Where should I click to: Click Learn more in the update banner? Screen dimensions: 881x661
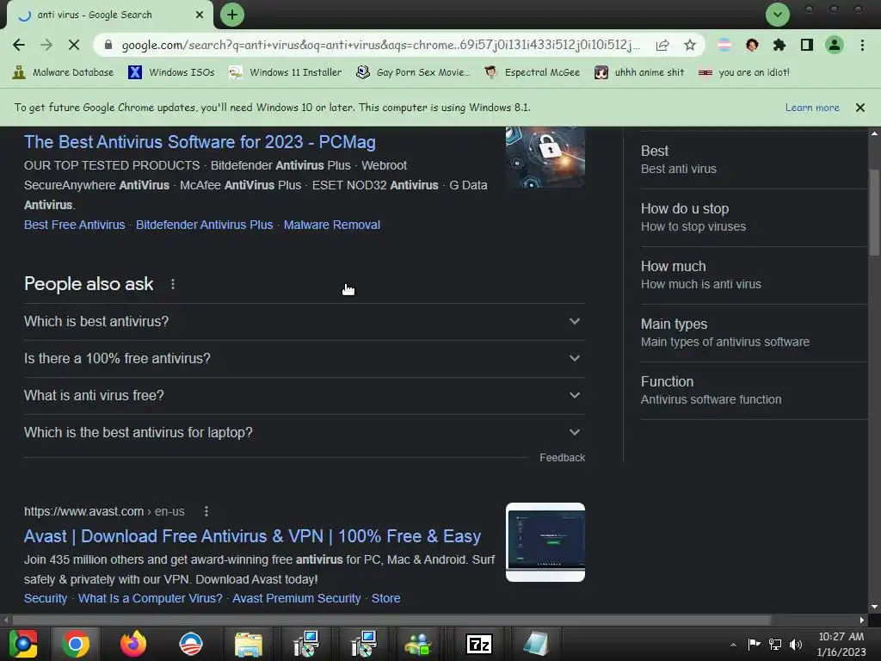click(812, 108)
